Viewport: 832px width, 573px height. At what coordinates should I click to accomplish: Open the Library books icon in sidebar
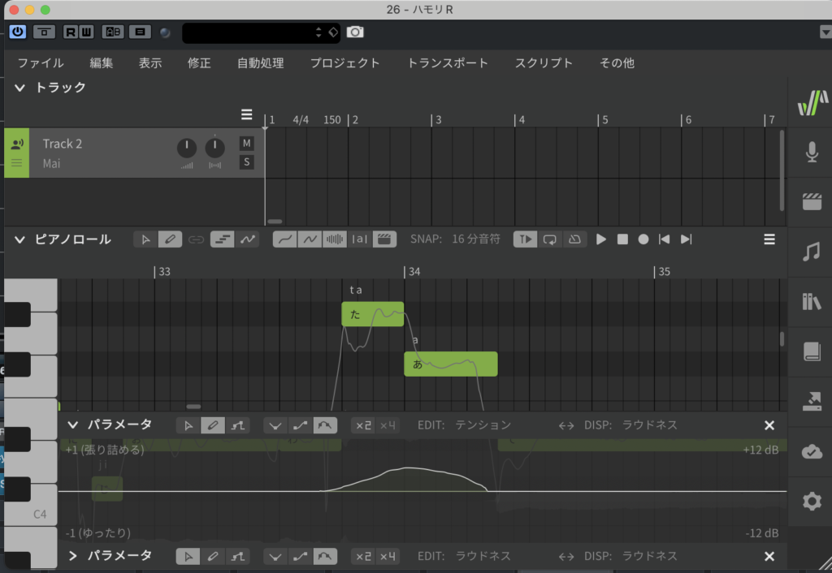(811, 302)
